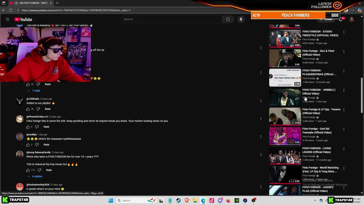
Task: Focus the YouTube search field
Action: tap(171, 19)
